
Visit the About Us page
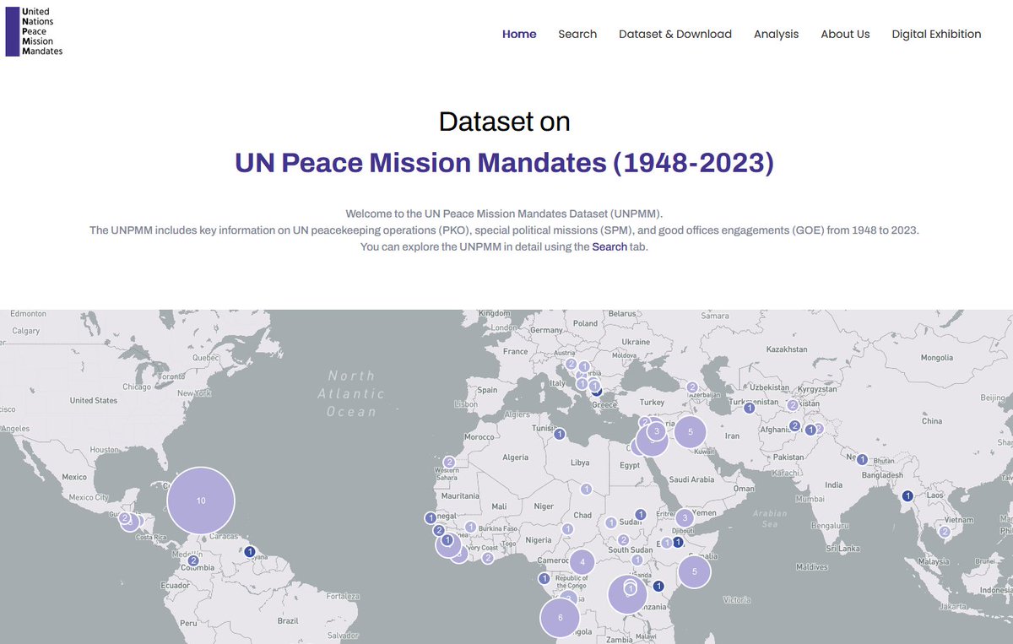tap(845, 35)
